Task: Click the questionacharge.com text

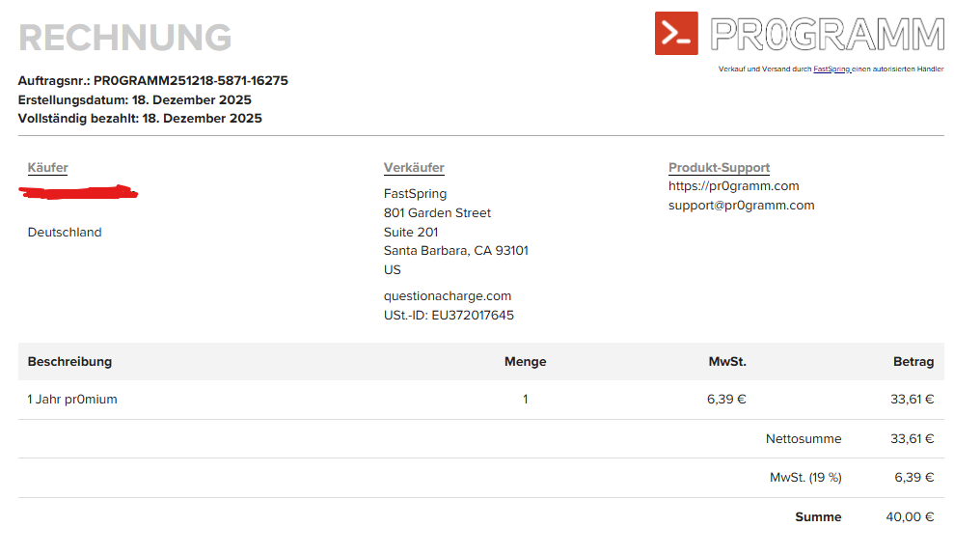Action: (448, 296)
